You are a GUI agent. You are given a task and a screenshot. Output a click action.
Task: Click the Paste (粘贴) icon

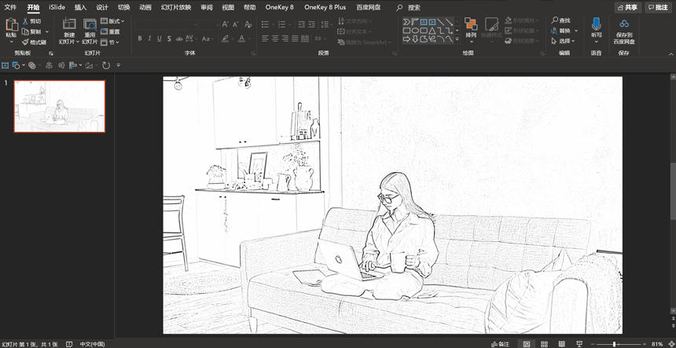(x=11, y=26)
